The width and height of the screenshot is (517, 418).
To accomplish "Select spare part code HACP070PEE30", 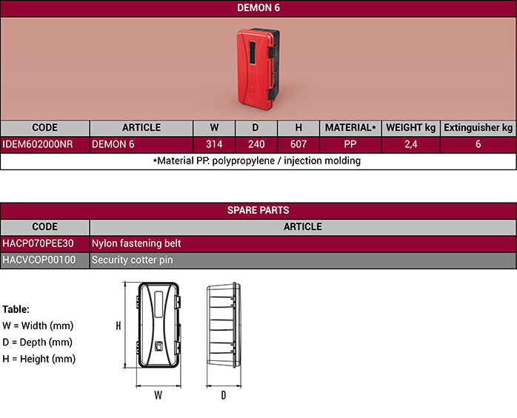I will 45,243.
